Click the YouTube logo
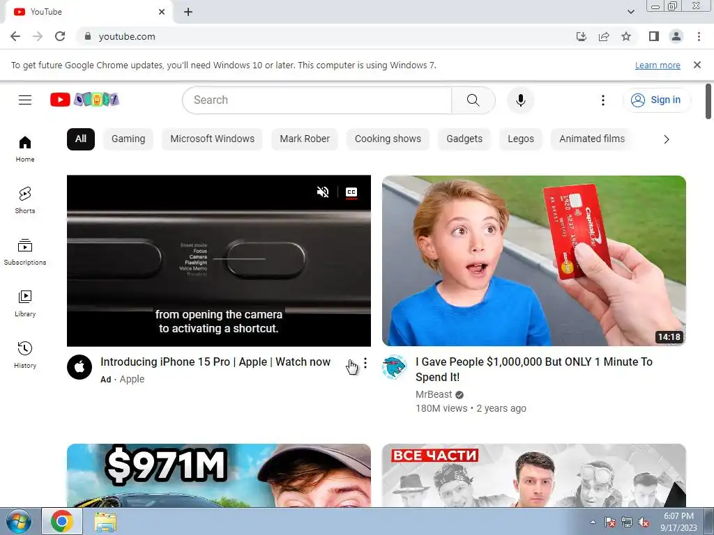 [84, 100]
